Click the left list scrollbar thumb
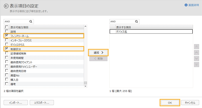This screenshot has width=202, height=108. [85, 83]
